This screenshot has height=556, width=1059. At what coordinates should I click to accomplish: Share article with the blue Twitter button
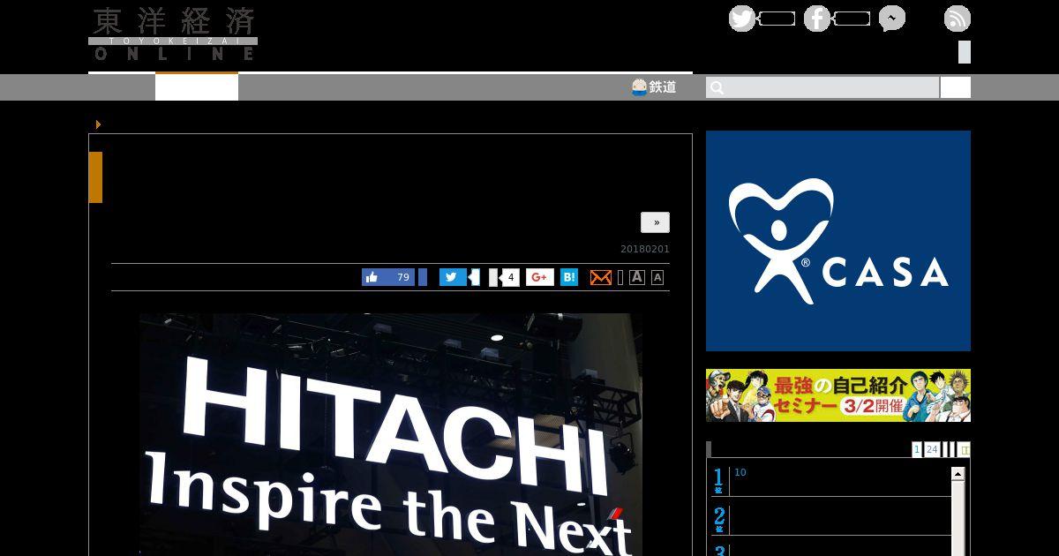(x=453, y=277)
